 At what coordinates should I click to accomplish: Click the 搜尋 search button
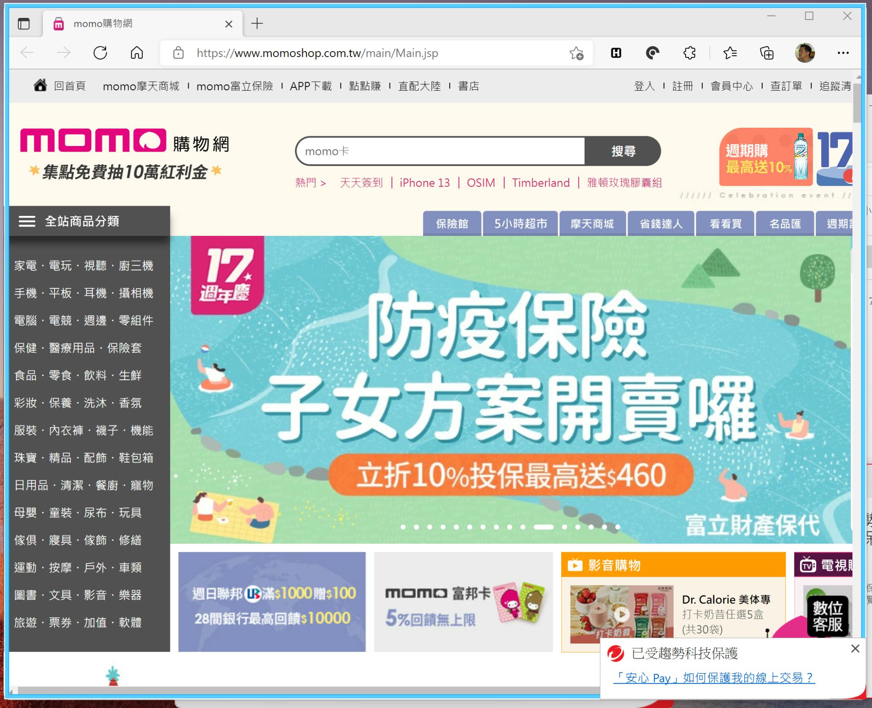[623, 151]
